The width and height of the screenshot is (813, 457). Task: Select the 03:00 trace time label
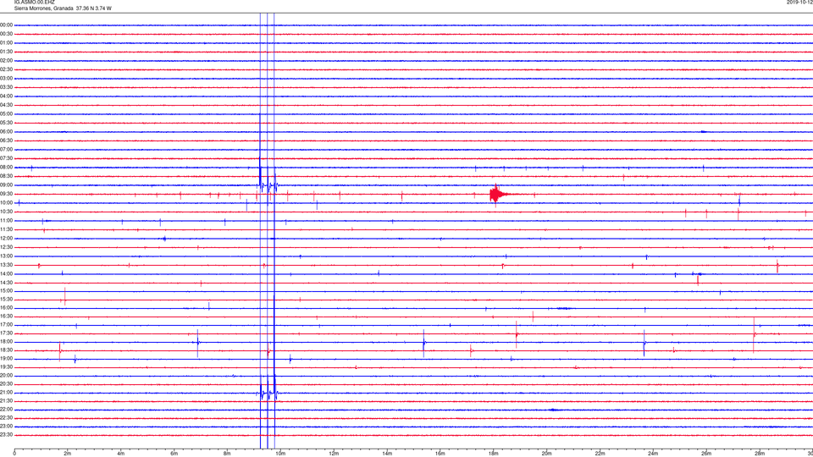6,78
